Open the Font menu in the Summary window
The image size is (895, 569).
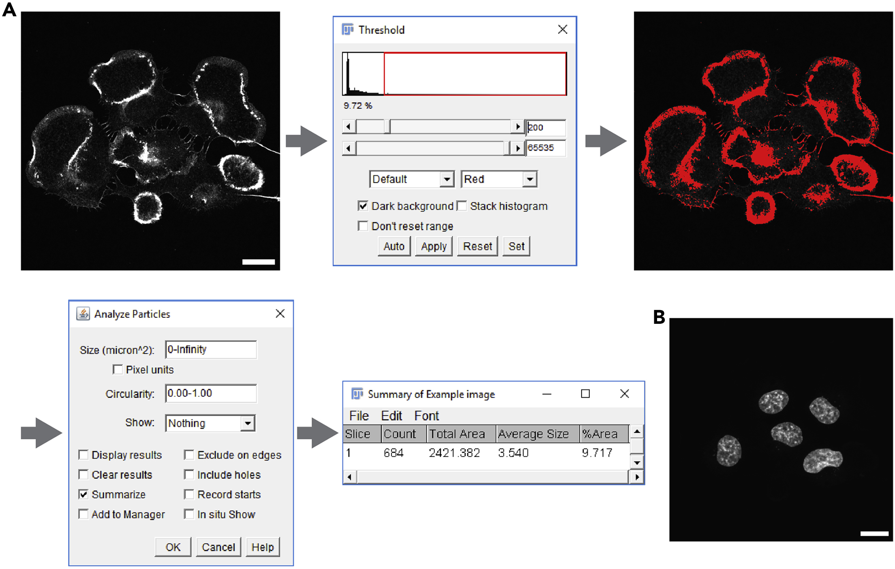coord(426,415)
